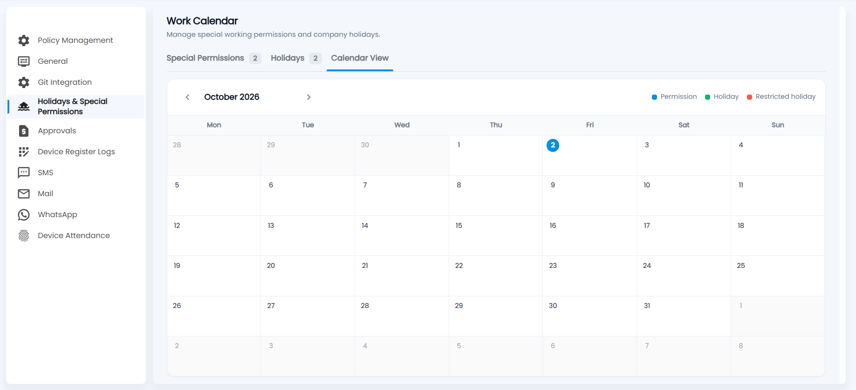
Task: Select September 30 in the calendar
Action: click(402, 156)
